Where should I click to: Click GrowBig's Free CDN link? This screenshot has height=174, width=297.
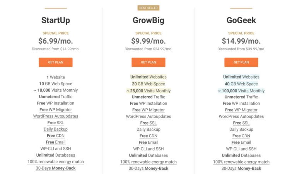(148, 136)
